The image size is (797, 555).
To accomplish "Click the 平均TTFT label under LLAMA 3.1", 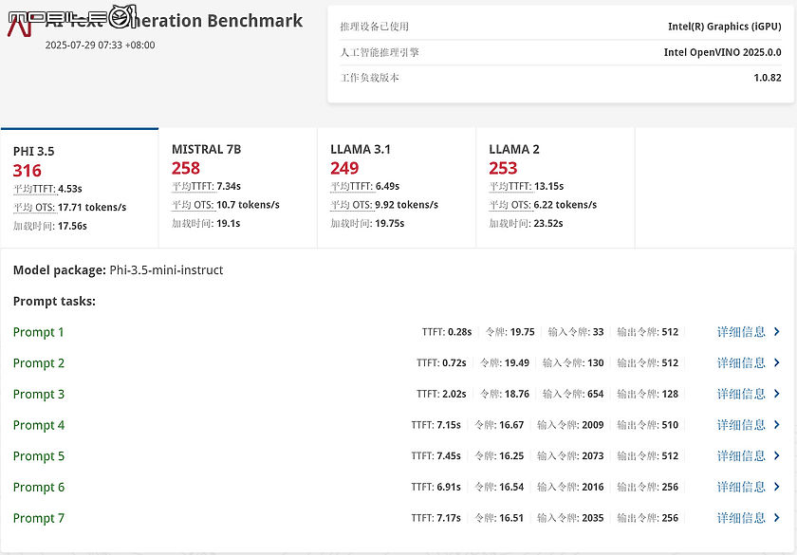I will [352, 187].
